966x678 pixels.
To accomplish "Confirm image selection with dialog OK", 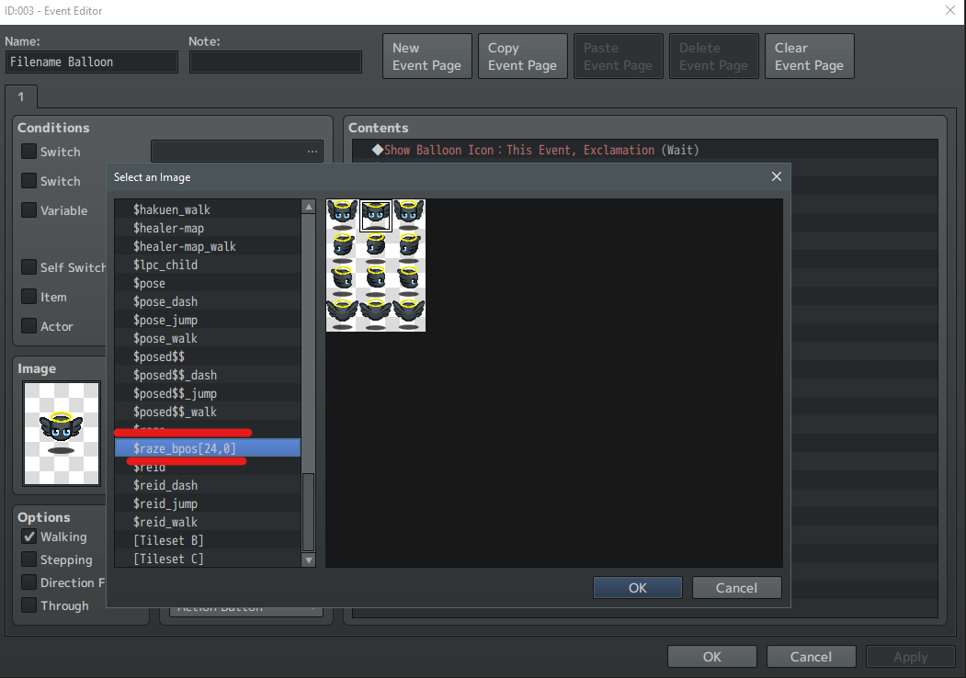I will coord(638,587).
